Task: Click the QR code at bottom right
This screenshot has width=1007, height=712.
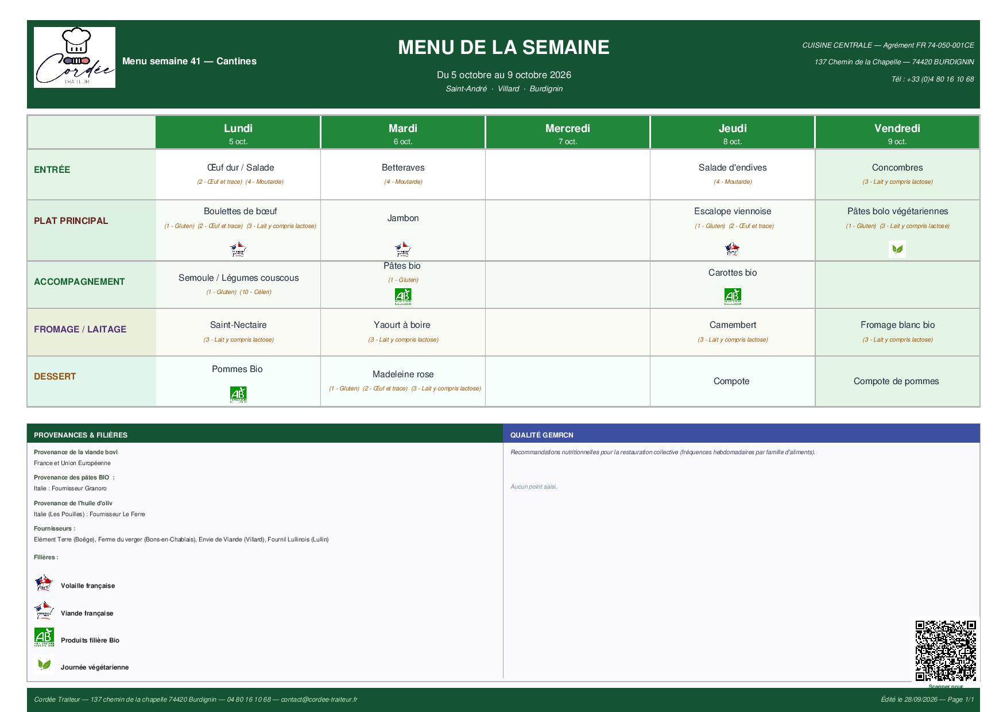Action: pyautogui.click(x=946, y=651)
